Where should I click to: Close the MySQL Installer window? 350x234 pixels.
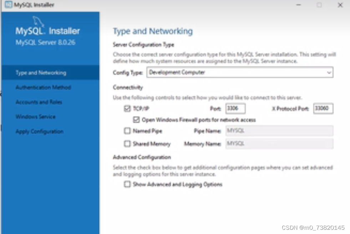340,5
